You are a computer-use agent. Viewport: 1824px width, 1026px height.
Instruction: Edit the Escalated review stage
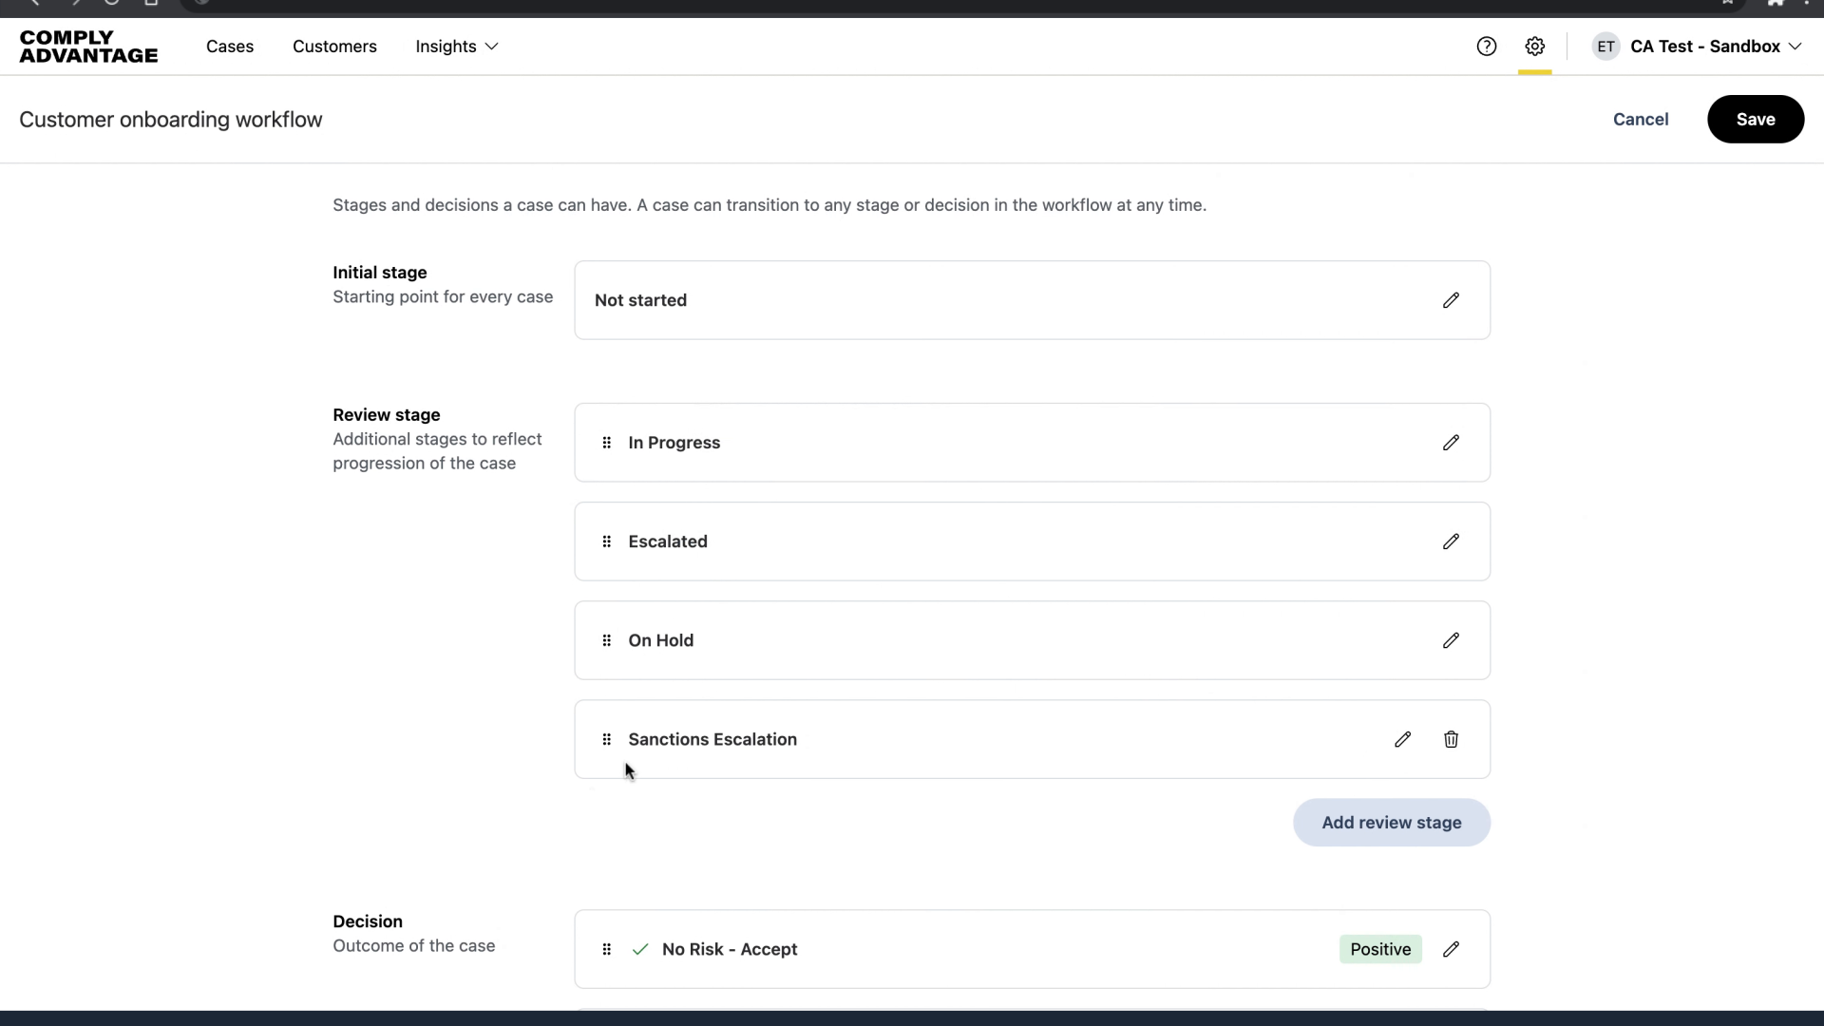[x=1451, y=541]
